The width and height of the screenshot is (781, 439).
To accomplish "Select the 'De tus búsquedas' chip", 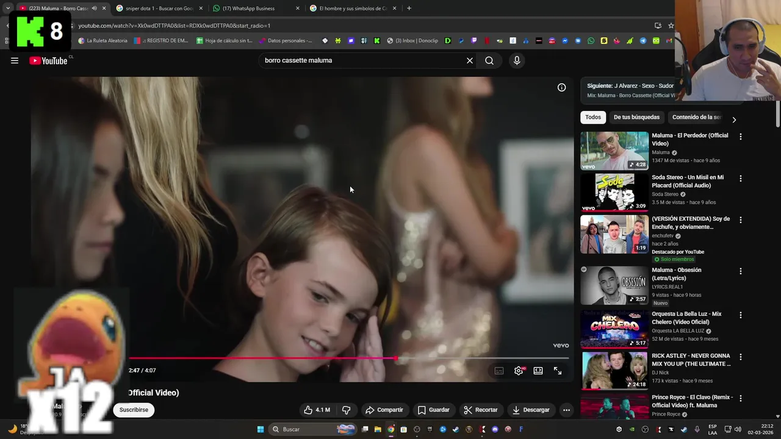I will (x=636, y=117).
